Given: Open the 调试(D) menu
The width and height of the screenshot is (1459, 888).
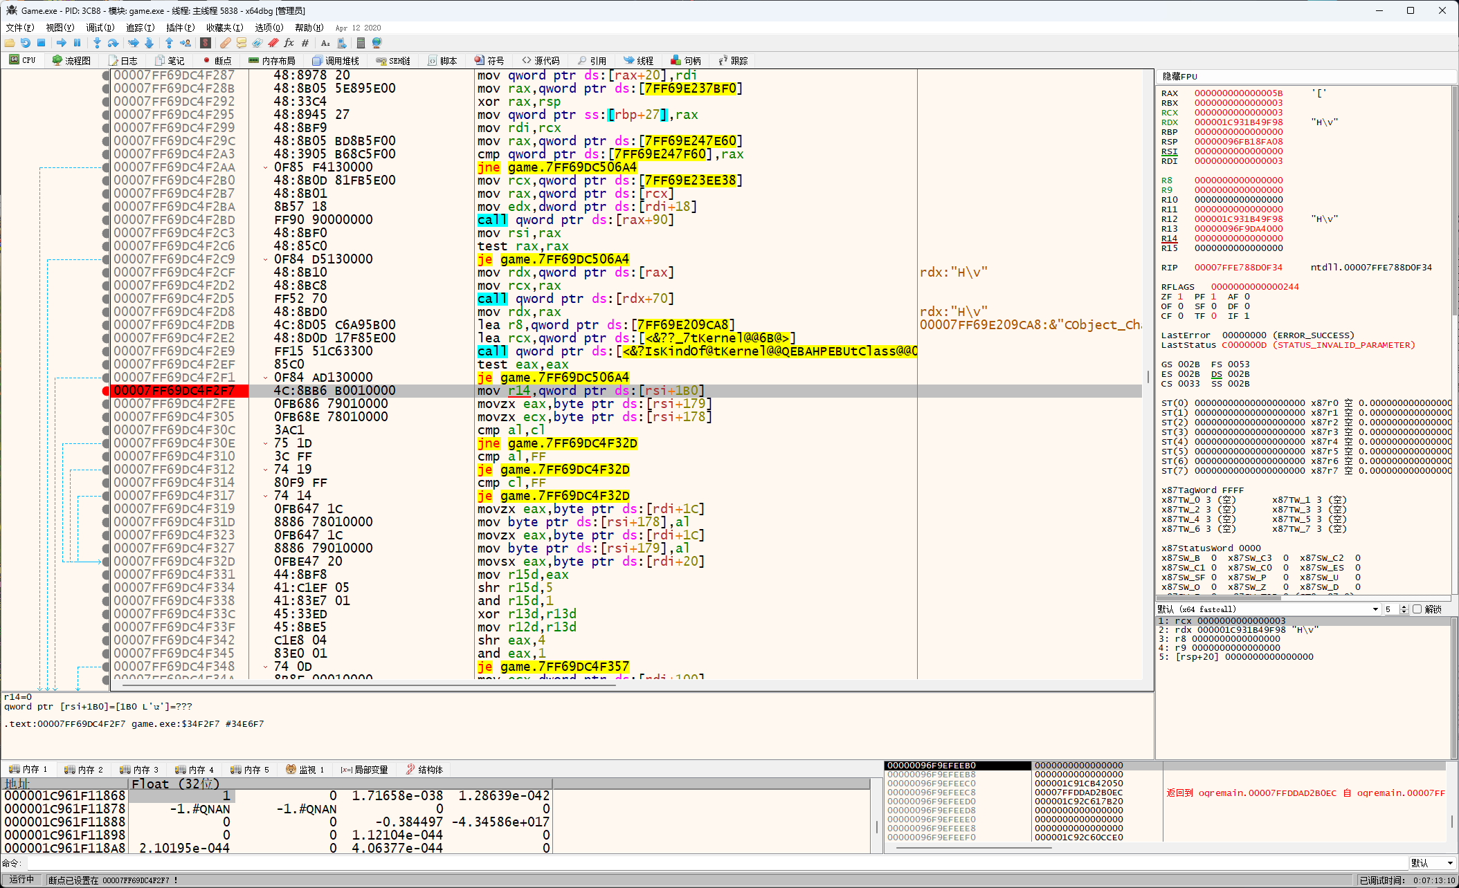Looking at the screenshot, I should click(x=100, y=28).
